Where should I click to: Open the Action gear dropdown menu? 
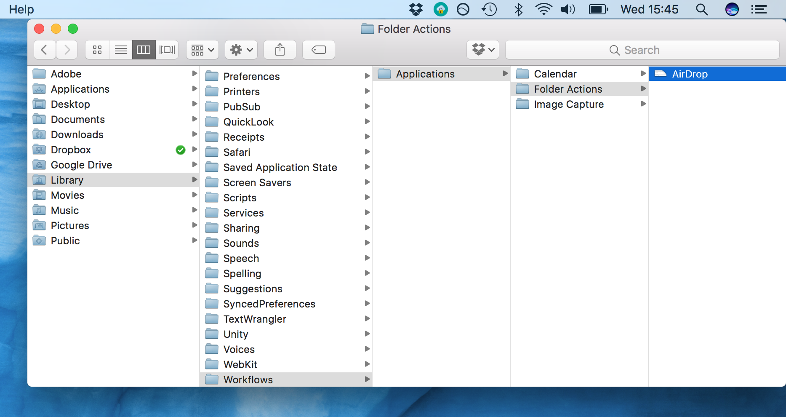click(241, 50)
